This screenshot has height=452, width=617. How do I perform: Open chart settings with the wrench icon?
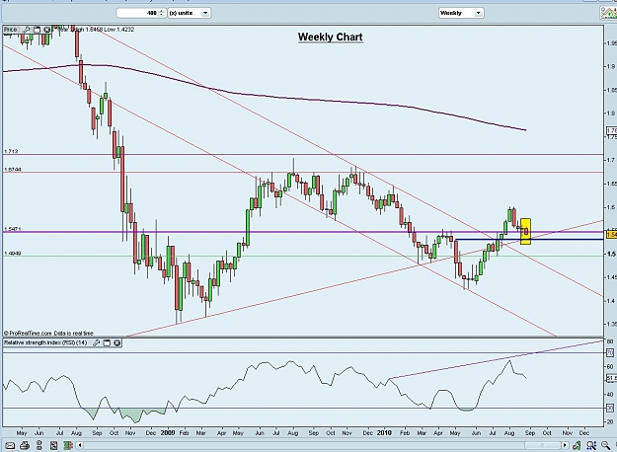pos(577,445)
